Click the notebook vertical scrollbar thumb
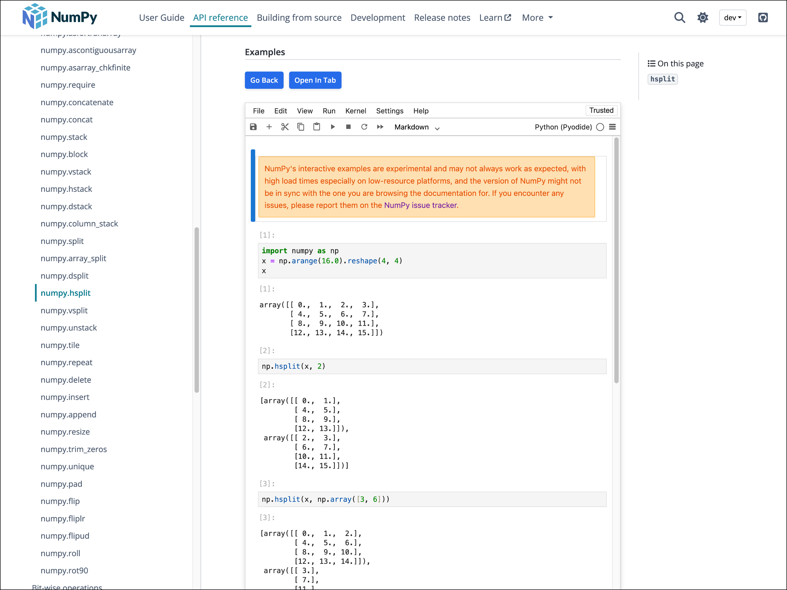This screenshot has height=590, width=787. click(617, 261)
